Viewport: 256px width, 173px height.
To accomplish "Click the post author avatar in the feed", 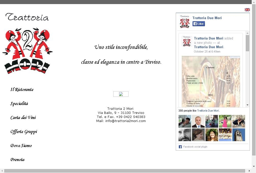I will [x=187, y=41].
